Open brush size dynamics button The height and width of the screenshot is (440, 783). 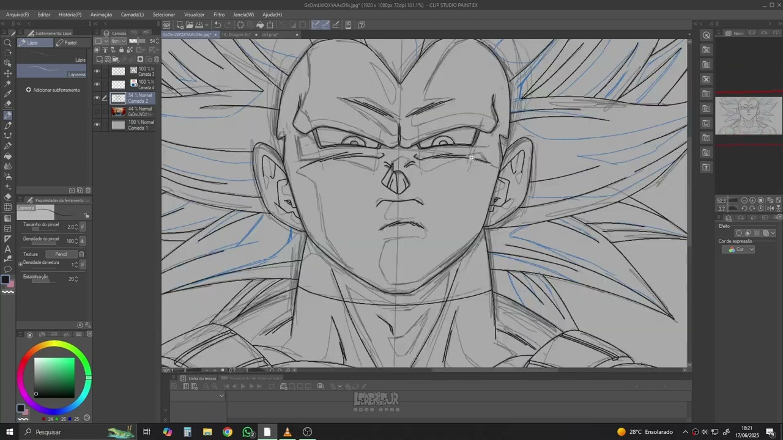point(83,227)
